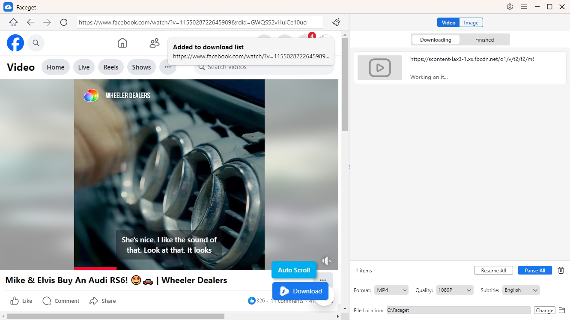Viewport: 570px width, 320px height.
Task: Expand more video categories ellipsis
Action: pyautogui.click(x=168, y=67)
